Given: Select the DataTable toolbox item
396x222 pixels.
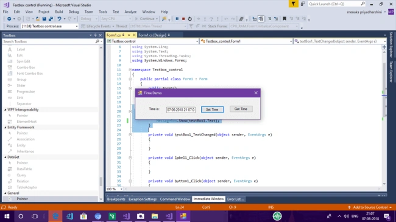Looking at the screenshot, I should point(24,169).
